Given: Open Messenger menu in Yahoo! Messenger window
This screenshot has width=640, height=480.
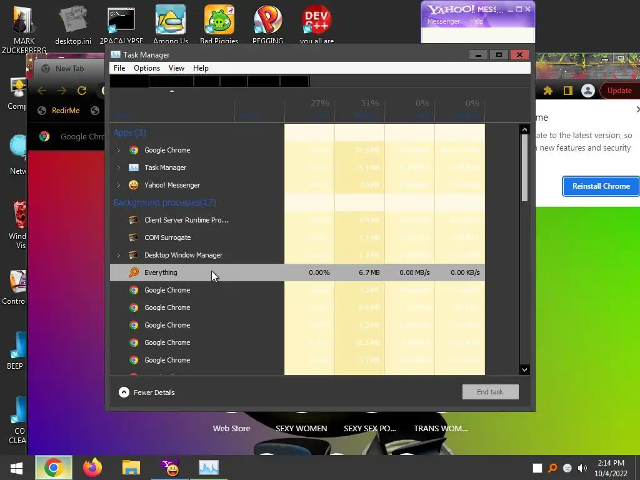Looking at the screenshot, I should 443,21.
